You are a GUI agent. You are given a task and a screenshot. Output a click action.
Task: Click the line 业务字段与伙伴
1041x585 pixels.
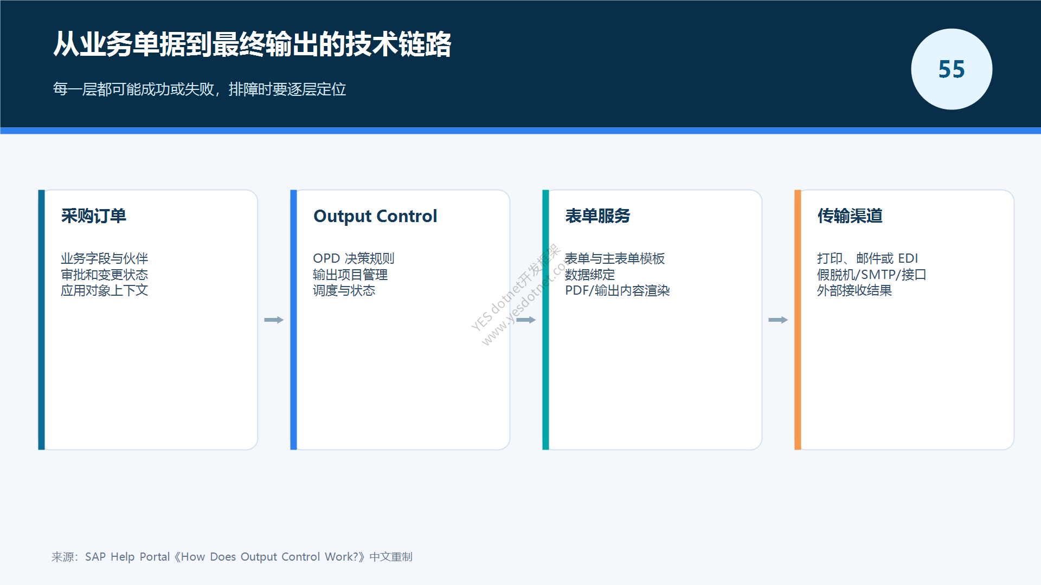click(x=104, y=258)
